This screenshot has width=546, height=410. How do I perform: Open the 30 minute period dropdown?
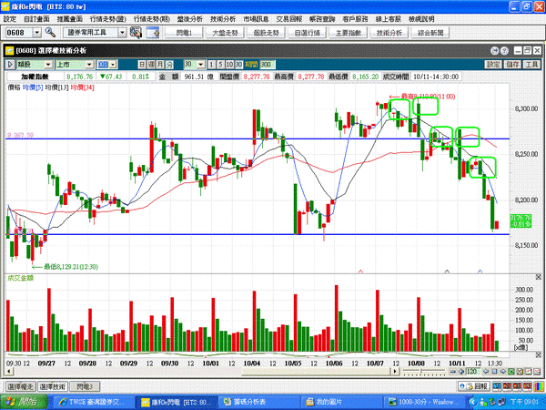pos(200,65)
